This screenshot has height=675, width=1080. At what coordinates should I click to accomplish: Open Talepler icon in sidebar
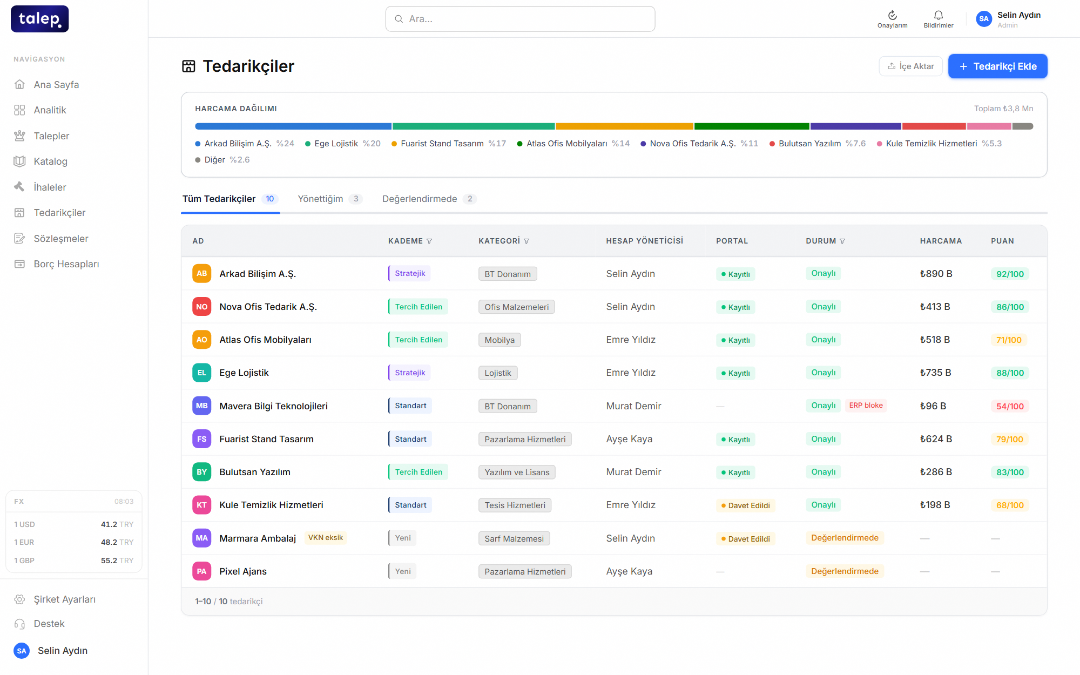click(x=19, y=136)
